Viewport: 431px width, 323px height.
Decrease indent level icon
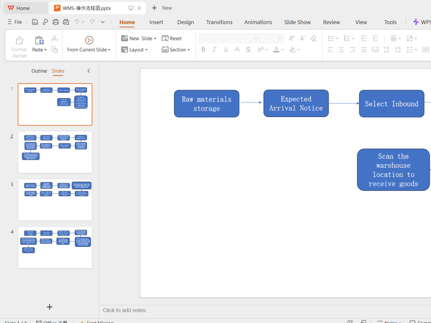click(364, 38)
